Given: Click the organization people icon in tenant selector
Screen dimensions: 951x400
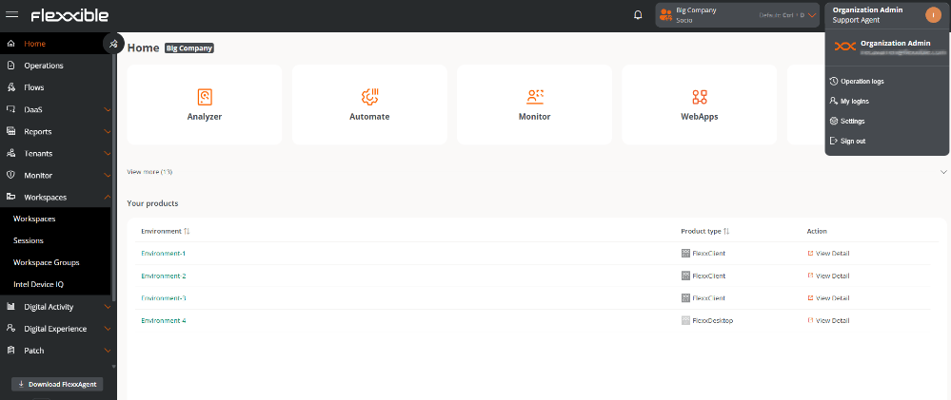Looking at the screenshot, I should [x=665, y=15].
